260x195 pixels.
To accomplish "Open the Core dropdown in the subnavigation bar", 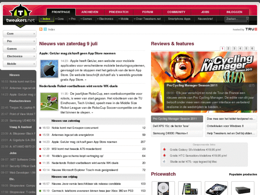I will [x=59, y=19].
